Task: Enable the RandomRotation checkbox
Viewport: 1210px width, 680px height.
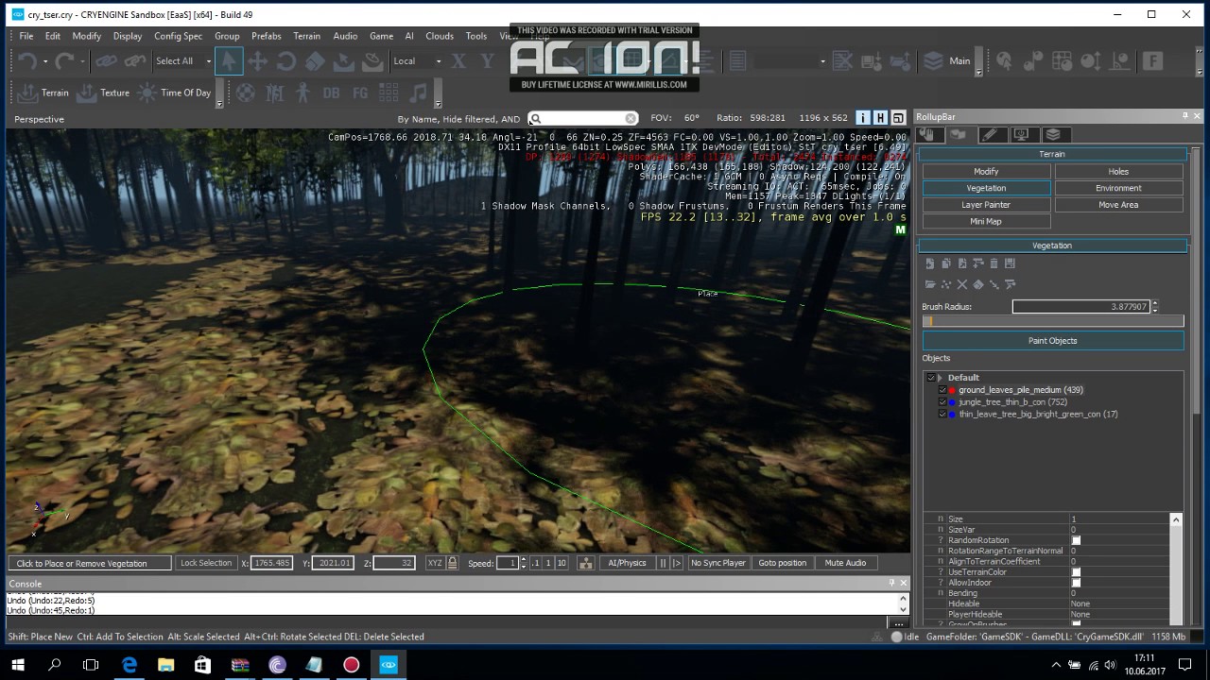Action: (1076, 540)
